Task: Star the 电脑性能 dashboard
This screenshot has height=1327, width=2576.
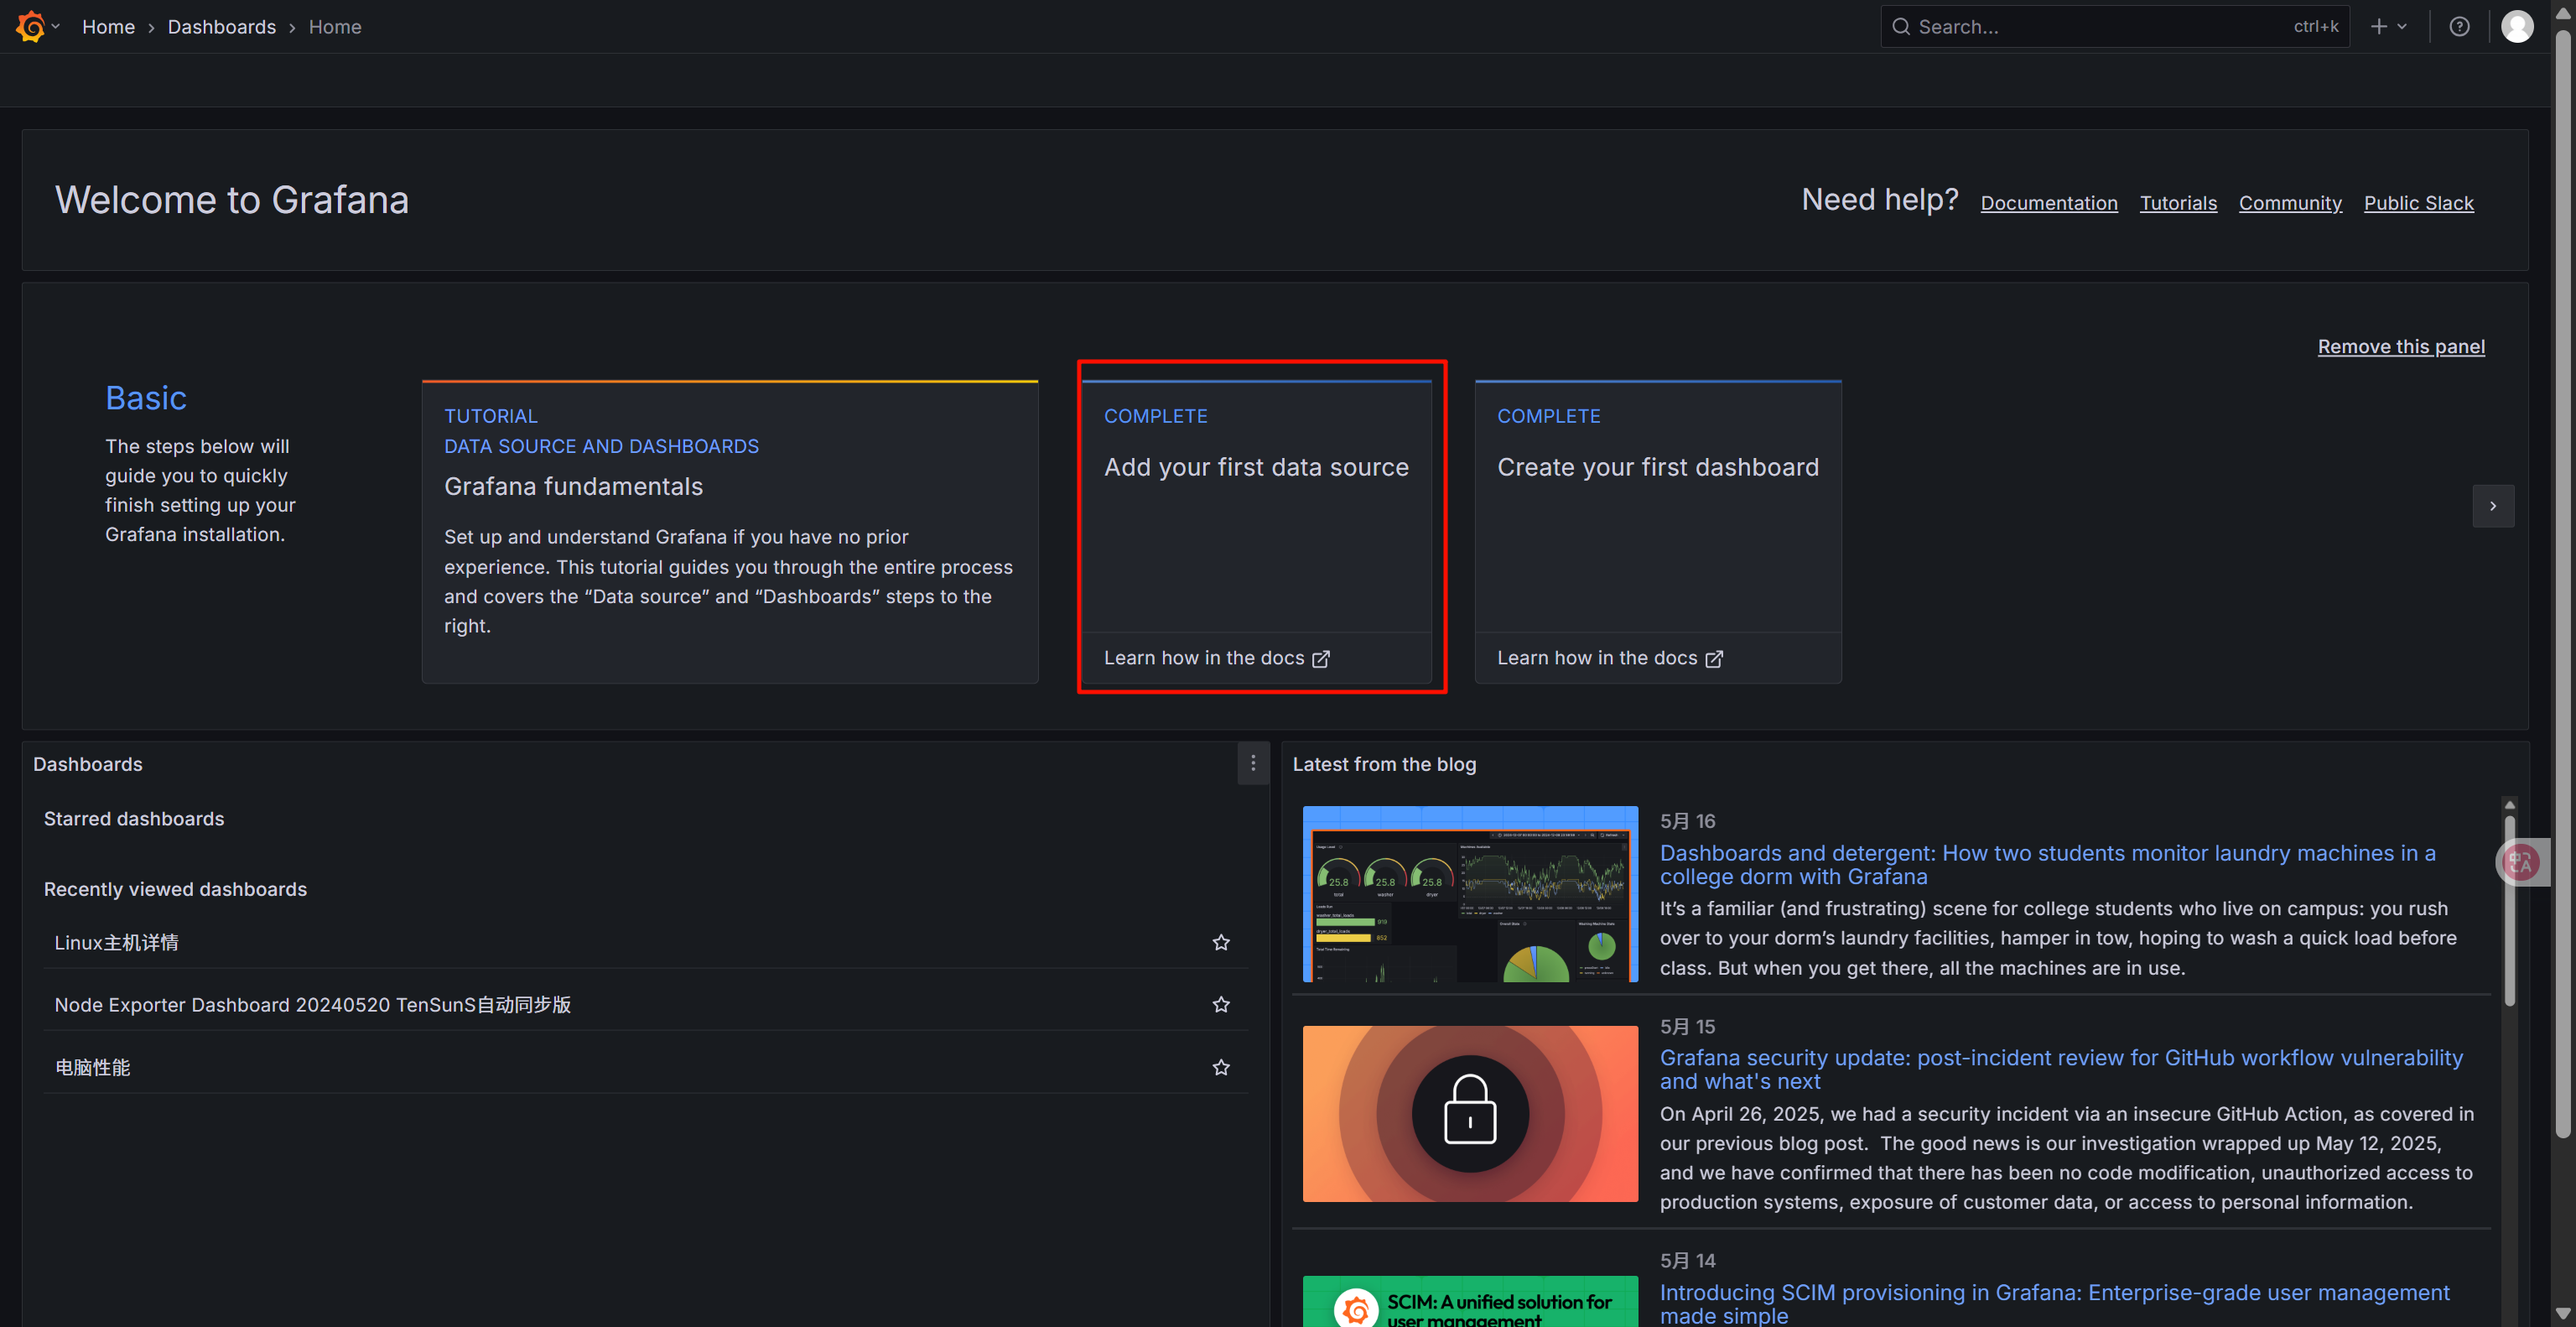Action: (x=1220, y=1067)
